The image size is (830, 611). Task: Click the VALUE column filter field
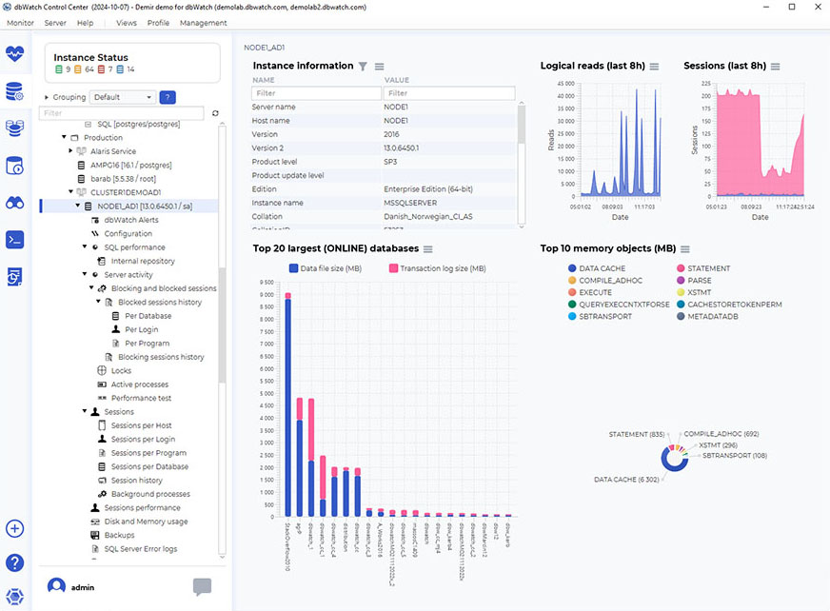point(449,93)
